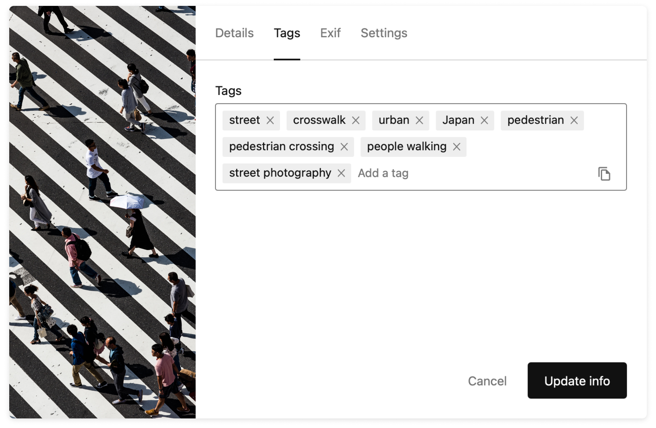
Task: Remove the 'Japan' tag
Action: click(484, 120)
